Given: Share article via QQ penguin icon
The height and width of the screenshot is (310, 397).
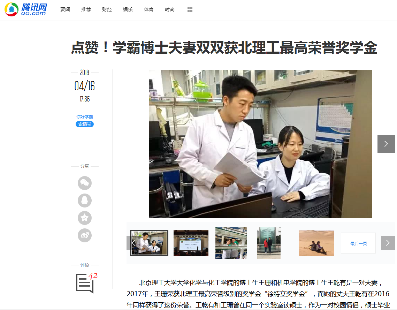Looking at the screenshot, I should [85, 201].
